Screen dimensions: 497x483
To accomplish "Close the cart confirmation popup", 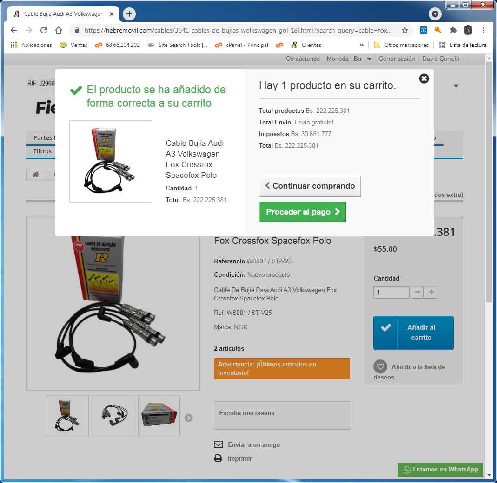I will tap(424, 78).
